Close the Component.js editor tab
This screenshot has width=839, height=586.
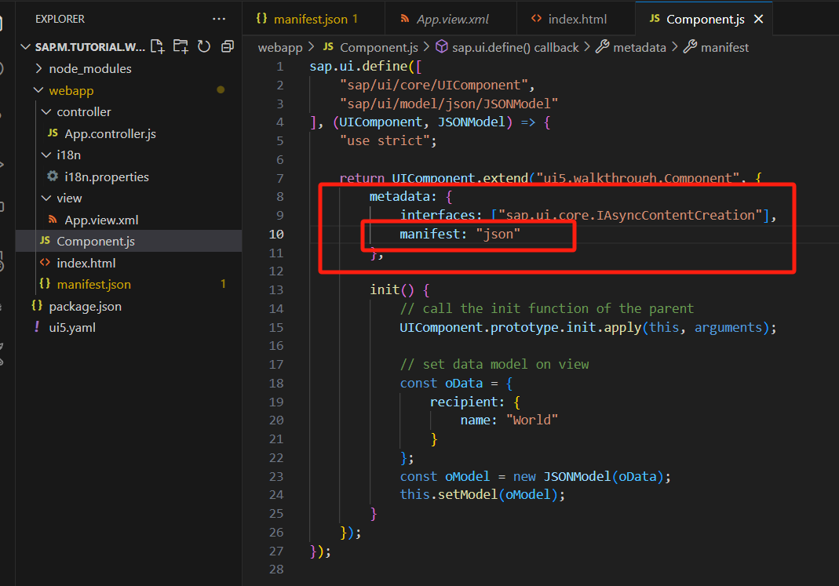(758, 19)
